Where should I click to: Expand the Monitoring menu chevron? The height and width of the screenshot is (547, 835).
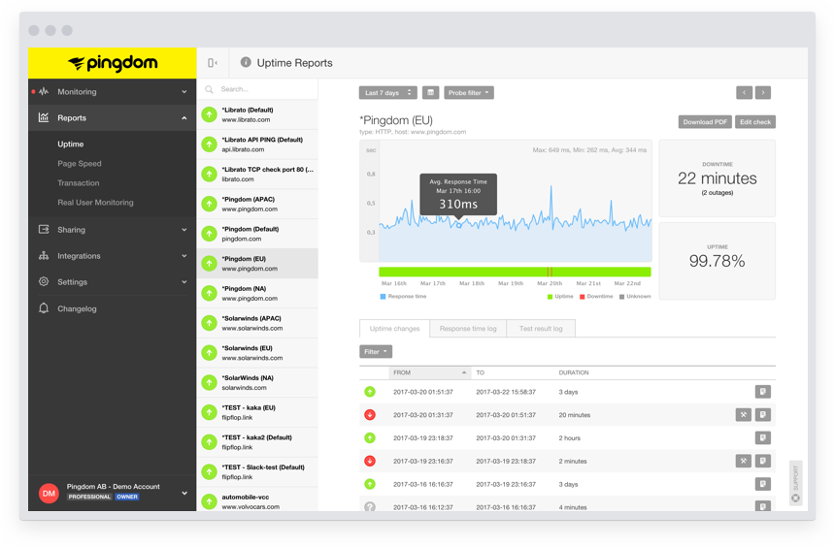tap(184, 91)
